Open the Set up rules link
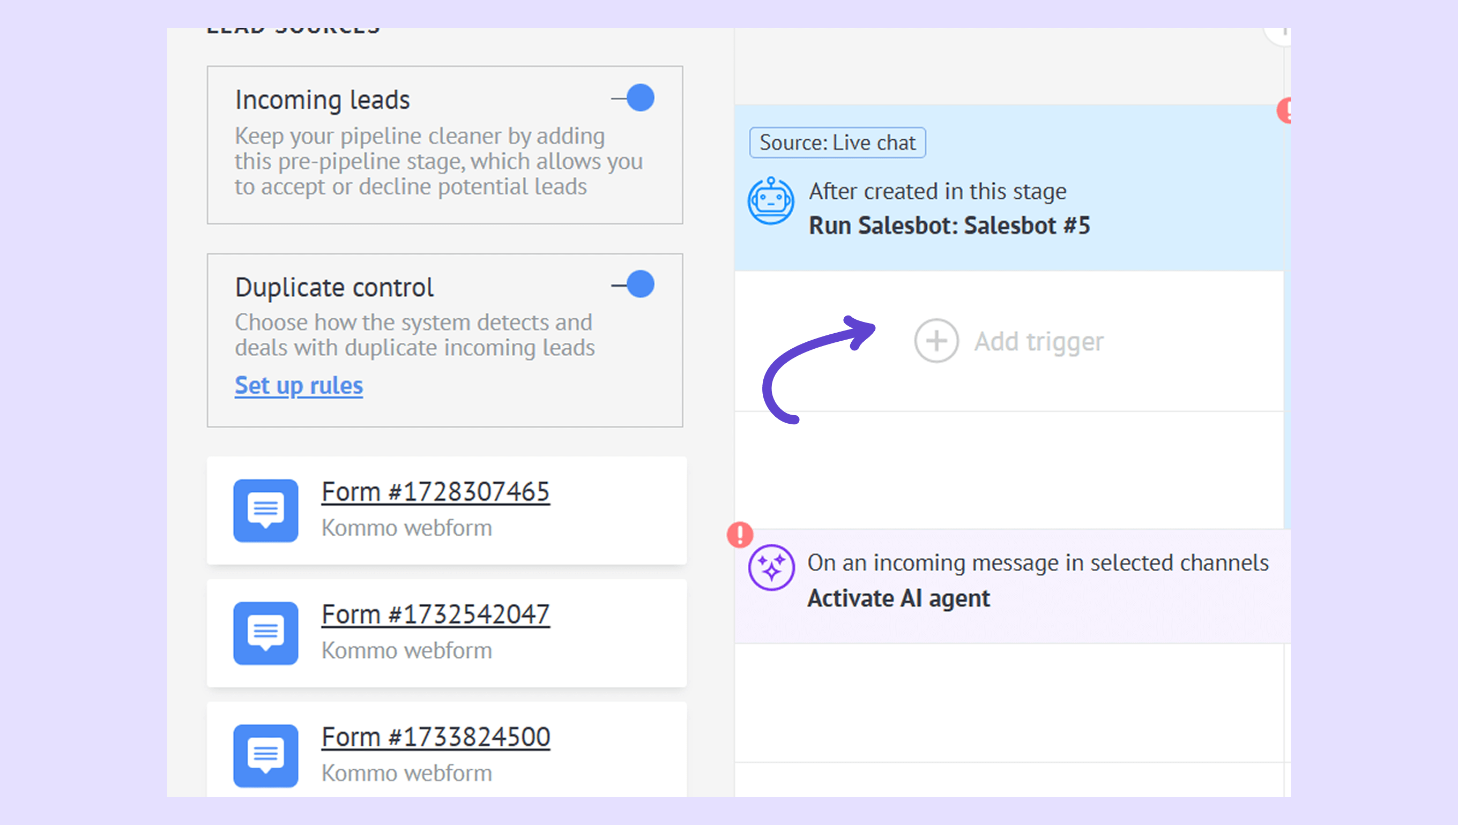Screen dimensions: 1458x825 point(299,386)
